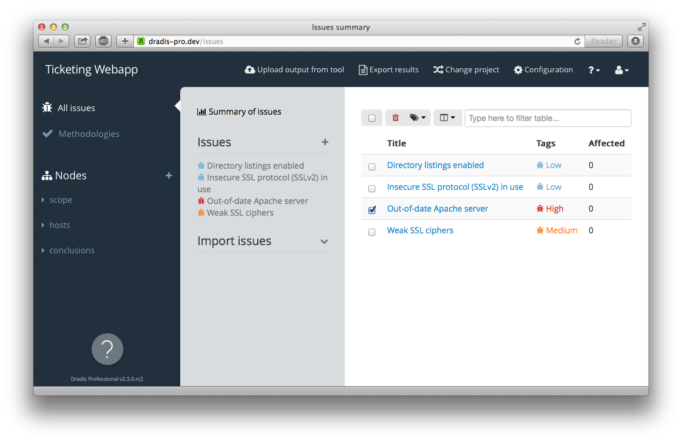Click the browser address bar URL
This screenshot has width=682, height=442.
coord(186,41)
